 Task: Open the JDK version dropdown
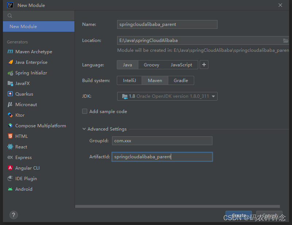pyautogui.click(x=167, y=96)
